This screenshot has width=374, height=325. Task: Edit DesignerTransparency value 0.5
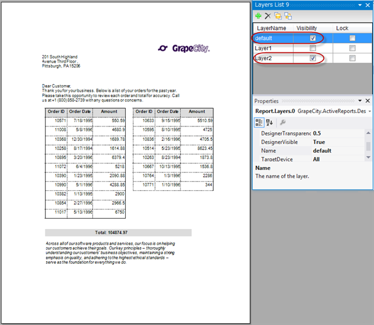click(x=338, y=134)
